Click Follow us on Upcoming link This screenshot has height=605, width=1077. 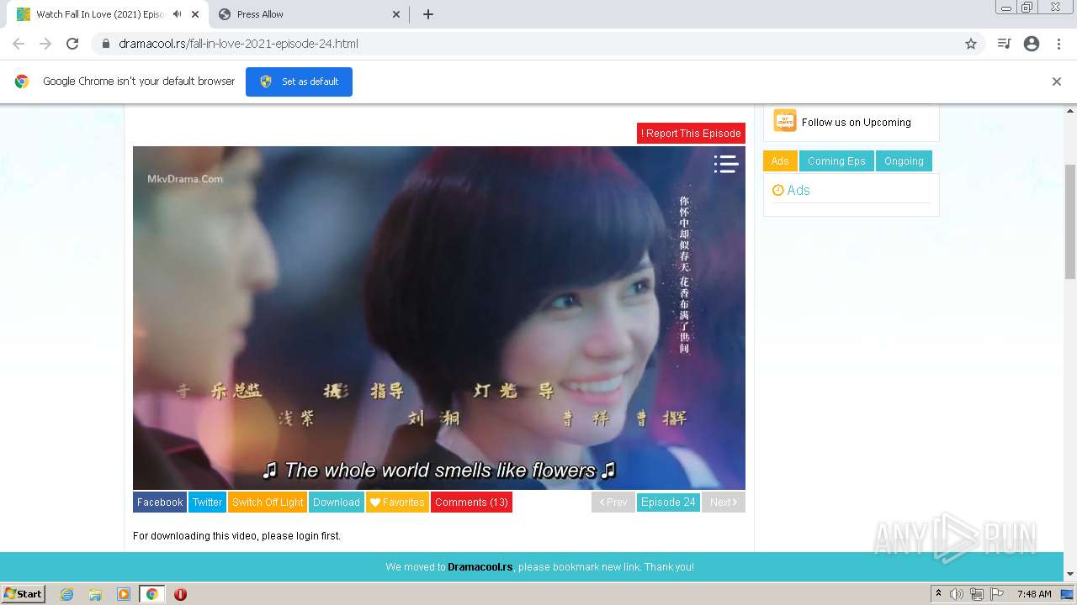click(857, 123)
